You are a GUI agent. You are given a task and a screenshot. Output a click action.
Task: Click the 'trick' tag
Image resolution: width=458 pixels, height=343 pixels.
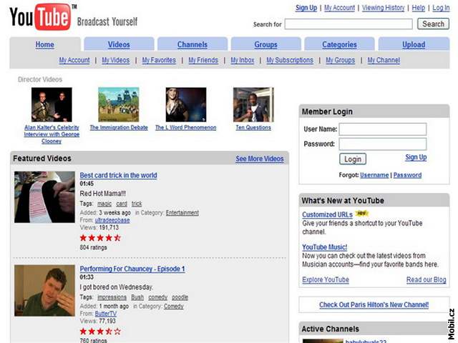[x=137, y=204]
